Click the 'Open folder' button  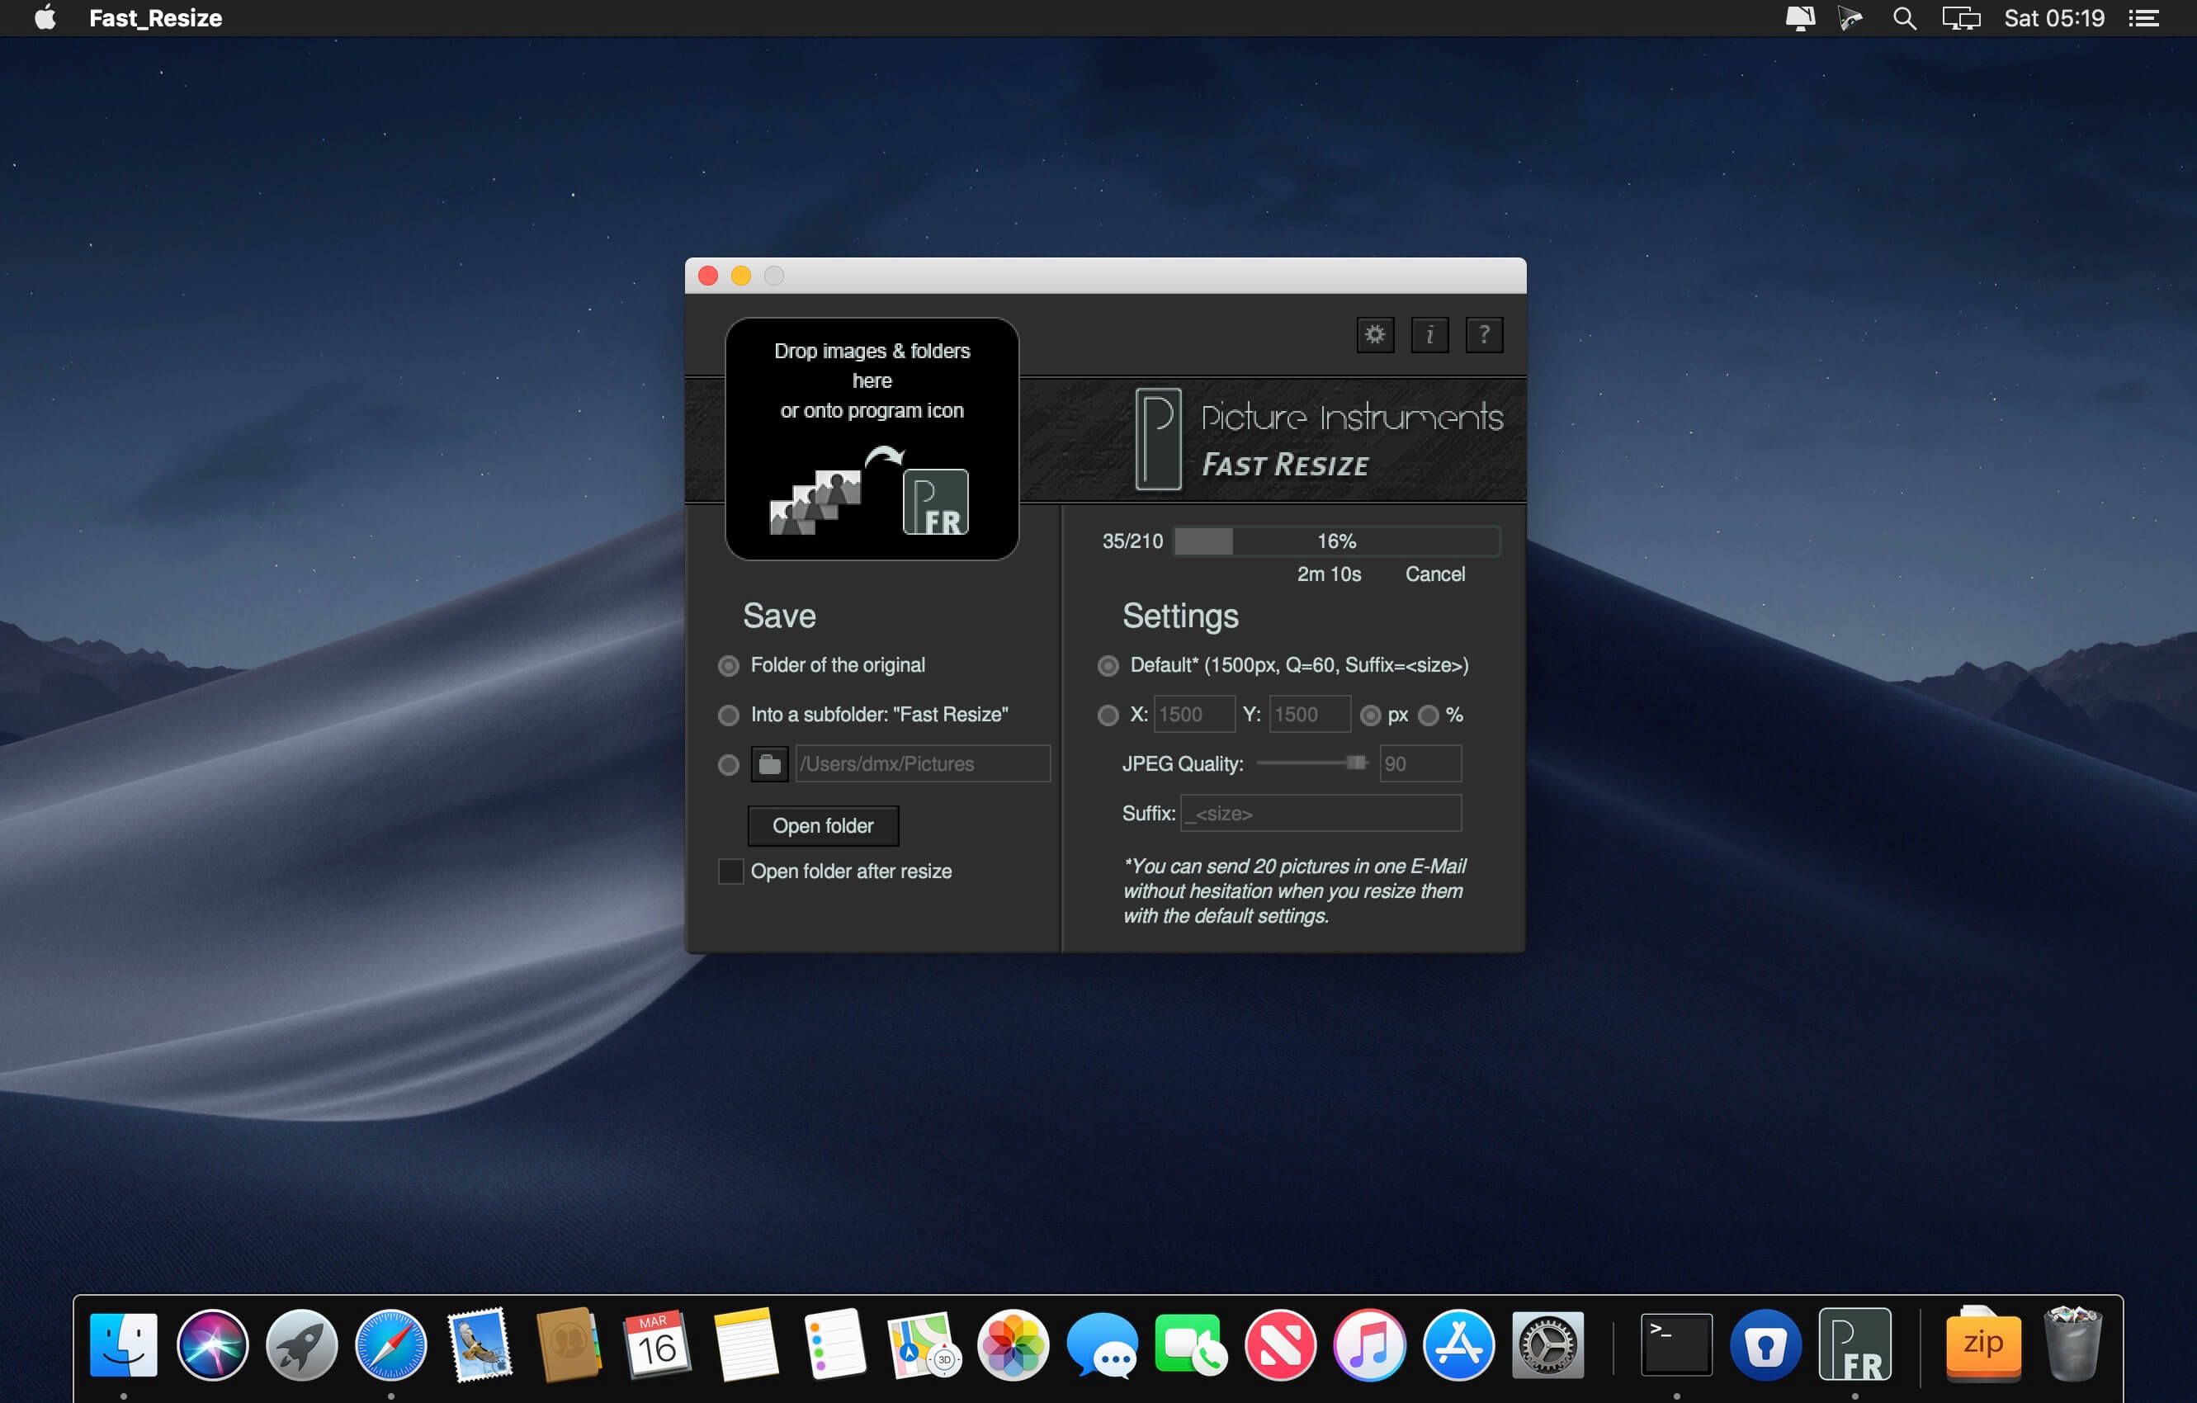click(x=823, y=825)
